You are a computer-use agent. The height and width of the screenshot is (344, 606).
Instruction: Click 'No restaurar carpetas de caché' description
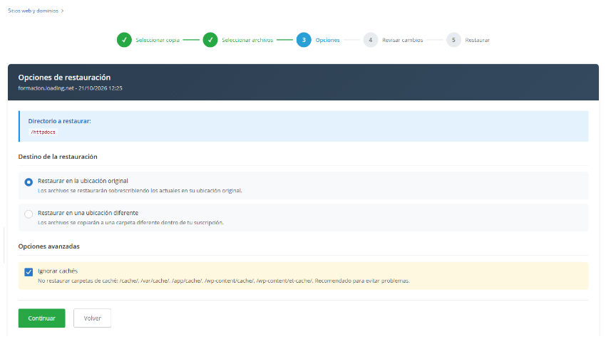(223, 281)
